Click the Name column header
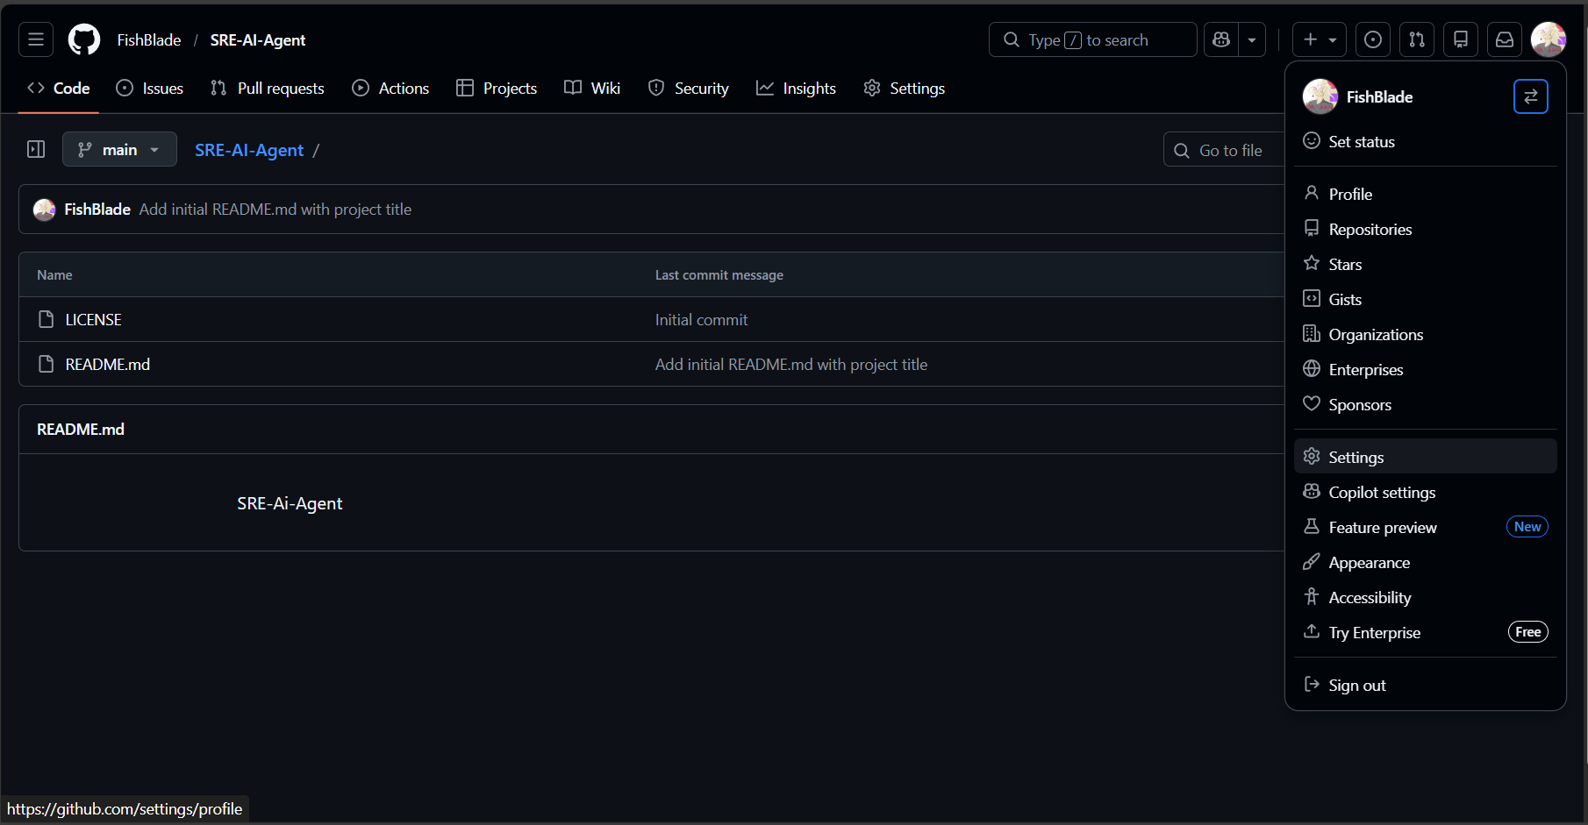 54,275
